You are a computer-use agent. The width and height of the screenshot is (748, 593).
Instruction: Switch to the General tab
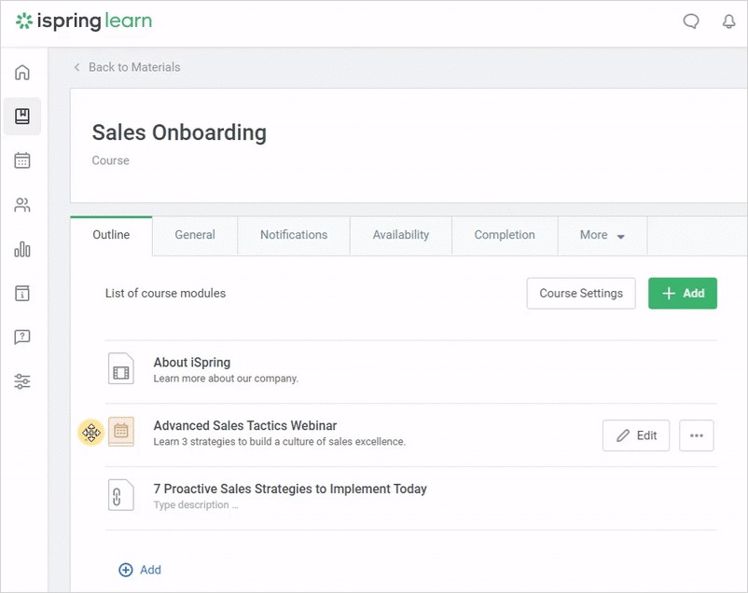click(x=195, y=236)
